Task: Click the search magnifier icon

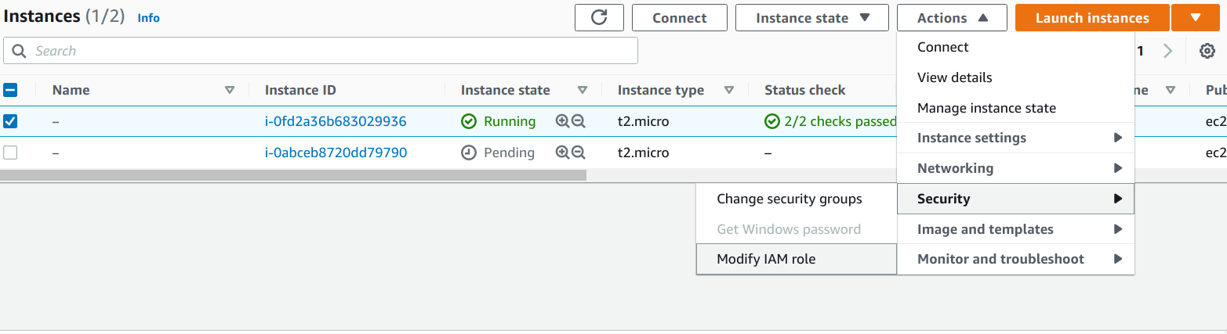Action: coord(19,51)
